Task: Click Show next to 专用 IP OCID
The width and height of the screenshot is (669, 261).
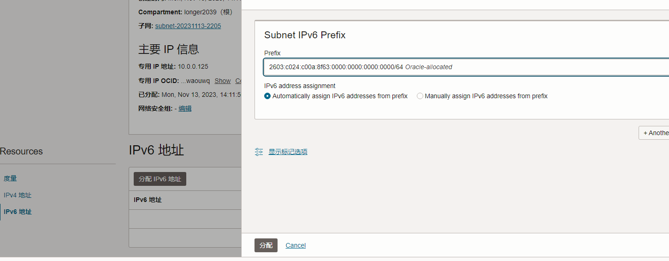Action: point(222,81)
